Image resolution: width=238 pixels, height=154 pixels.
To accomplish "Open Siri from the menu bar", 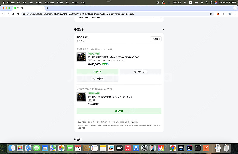I will 216,2.
